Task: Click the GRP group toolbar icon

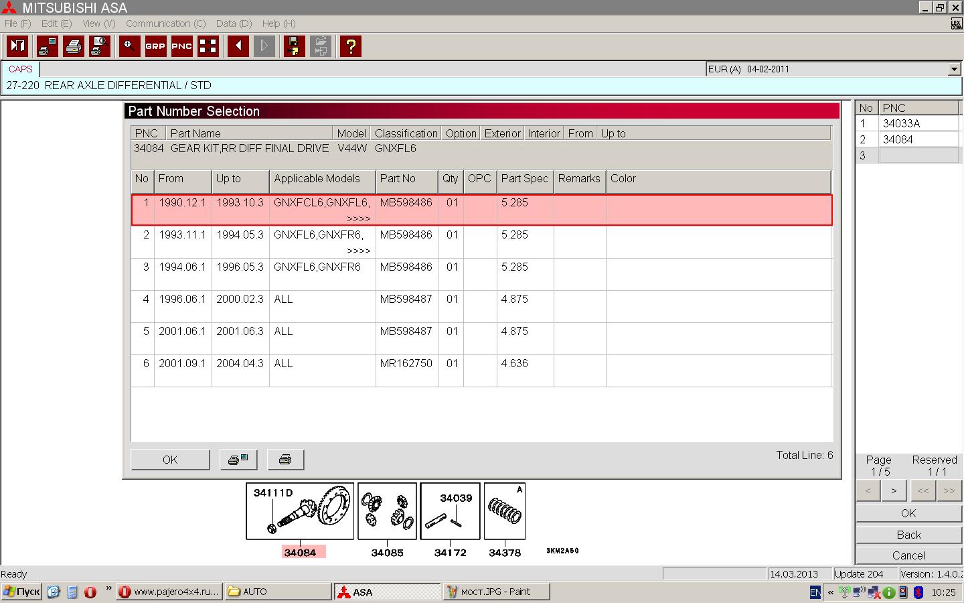Action: pos(155,46)
